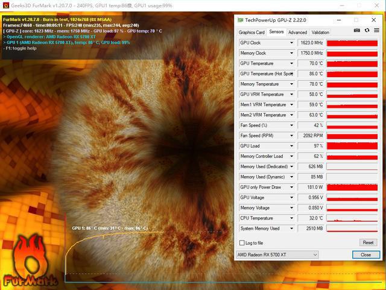Click the GPU-Z screenshot camera icon
386x290 pixels.
click(356, 30)
